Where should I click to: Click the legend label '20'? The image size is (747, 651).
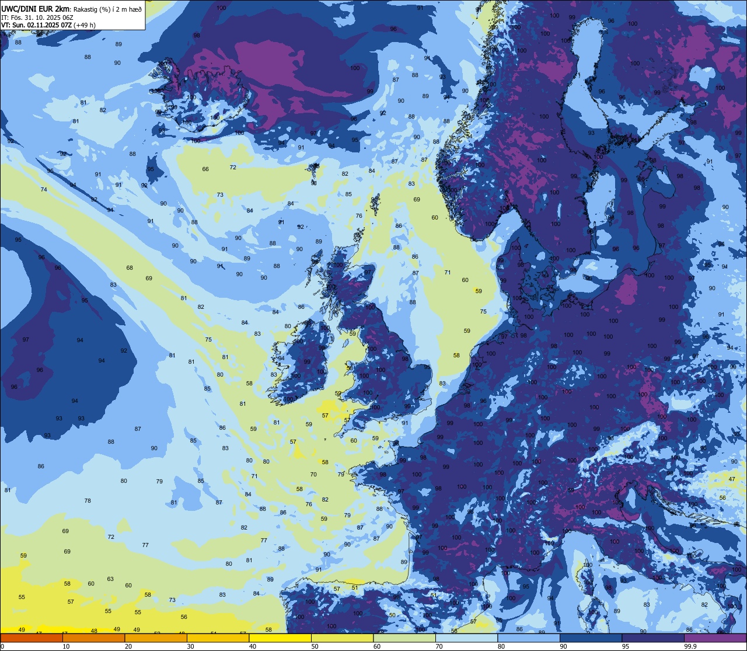[128, 646]
